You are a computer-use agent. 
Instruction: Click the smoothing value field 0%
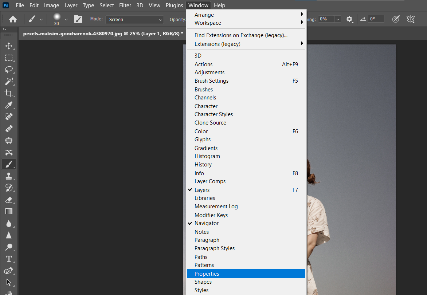pyautogui.click(x=326, y=19)
